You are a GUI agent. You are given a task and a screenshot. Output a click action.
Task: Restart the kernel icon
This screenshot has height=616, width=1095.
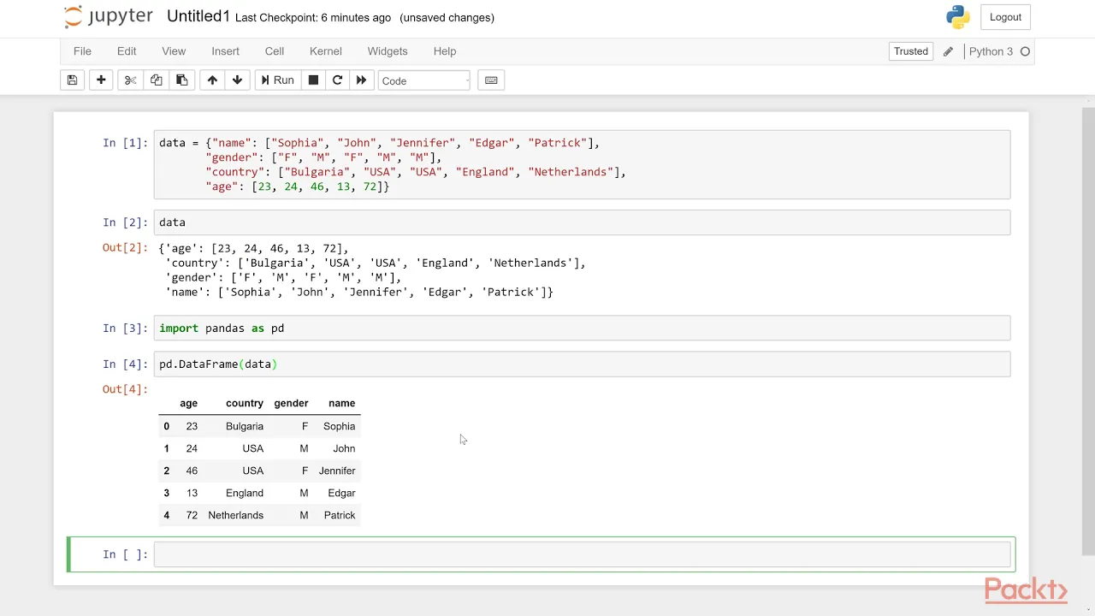pos(337,80)
